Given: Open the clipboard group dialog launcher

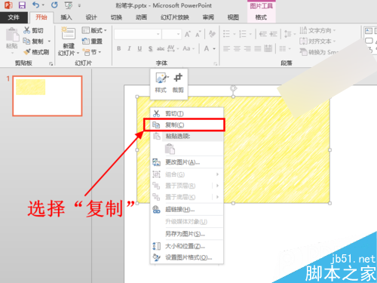Looking at the screenshot, I should [51, 64].
